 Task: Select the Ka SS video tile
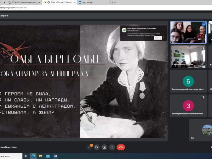point(188,32)
